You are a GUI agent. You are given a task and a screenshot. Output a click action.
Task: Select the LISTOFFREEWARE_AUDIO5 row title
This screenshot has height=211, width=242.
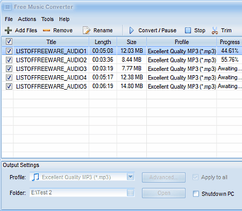pos(51,86)
